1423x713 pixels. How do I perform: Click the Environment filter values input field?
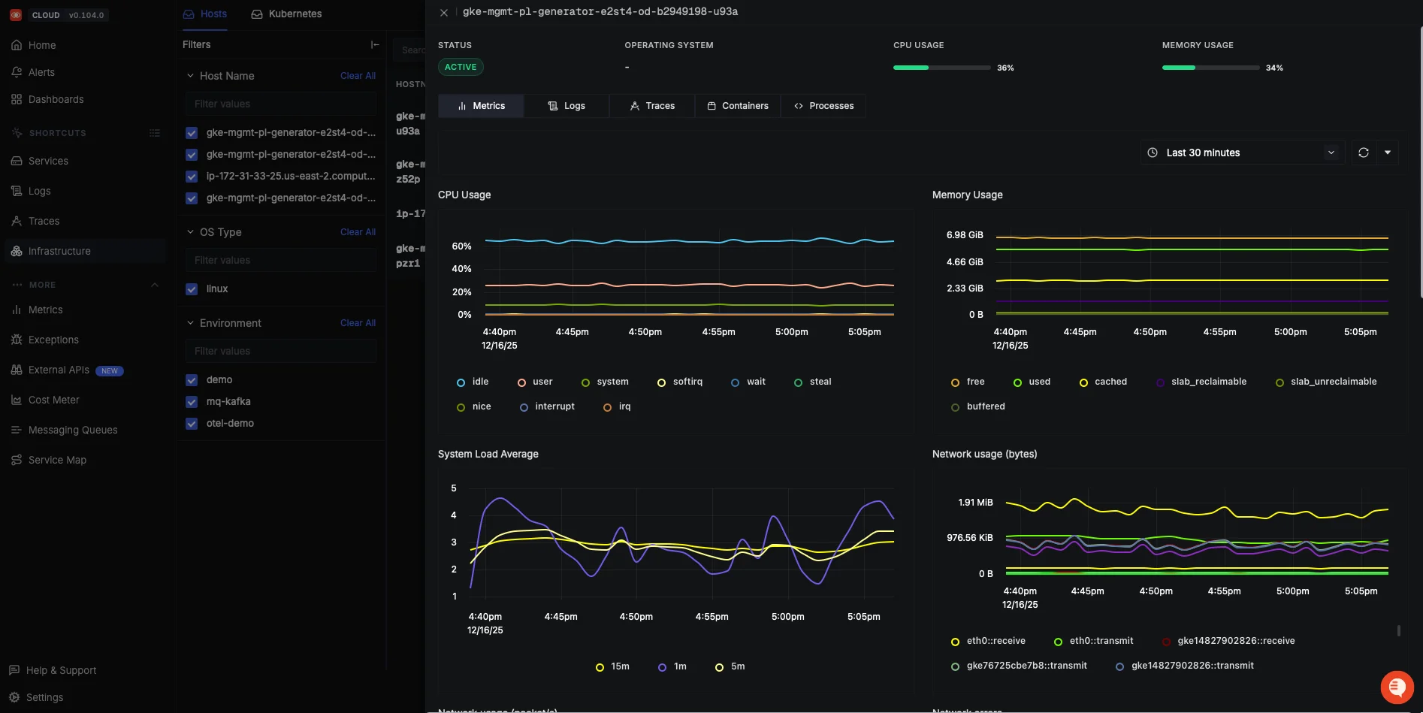280,351
